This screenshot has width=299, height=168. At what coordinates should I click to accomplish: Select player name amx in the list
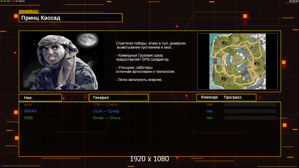coord(28,104)
